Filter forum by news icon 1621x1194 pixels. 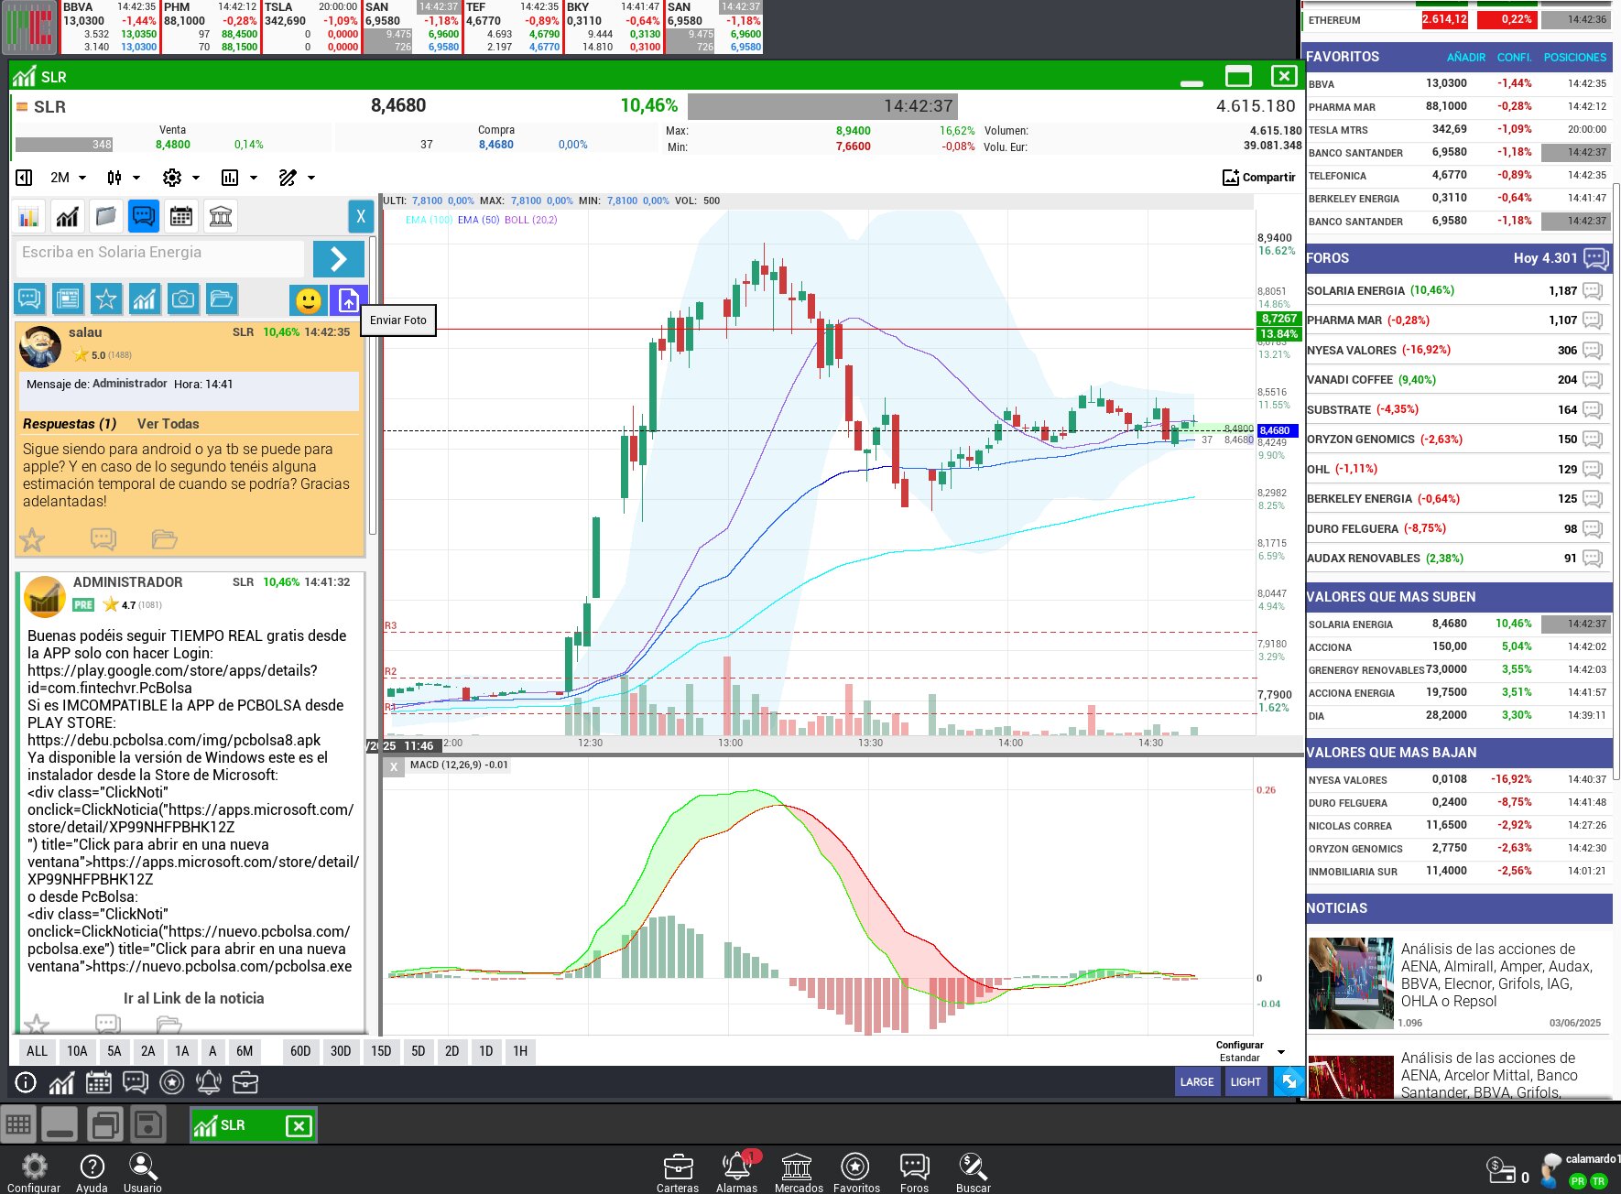[x=68, y=298]
